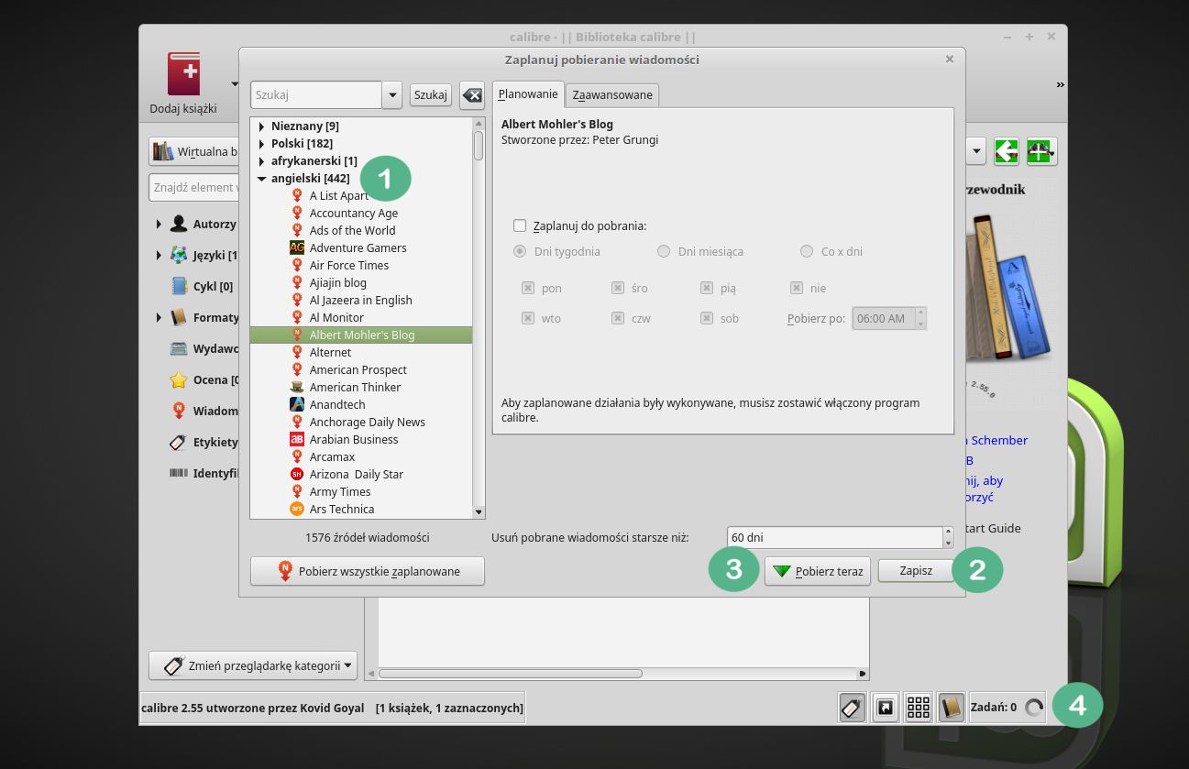Click the Ars Technica orange icon
The image size is (1189, 769).
(297, 509)
